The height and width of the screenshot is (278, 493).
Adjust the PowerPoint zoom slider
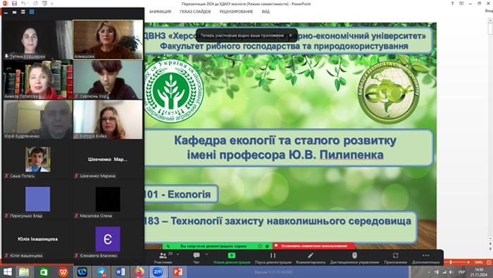tap(451, 262)
